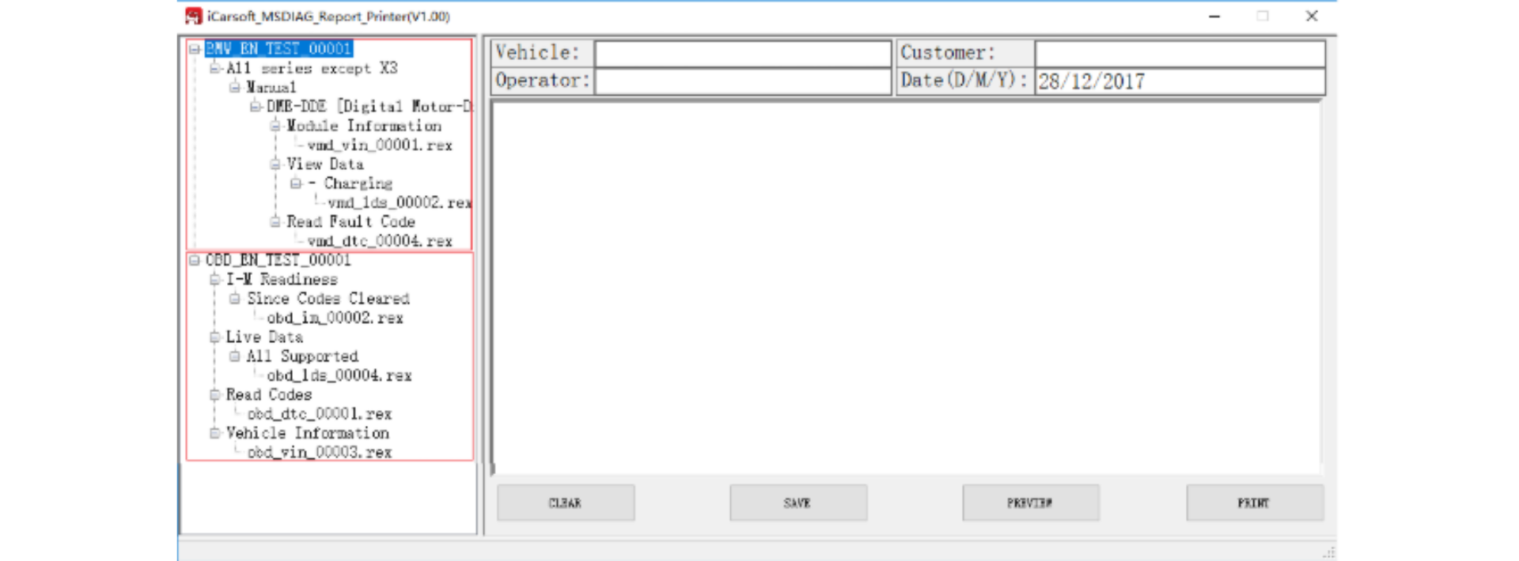Click the SAVE button
This screenshot has width=1519, height=561.
coord(798,503)
